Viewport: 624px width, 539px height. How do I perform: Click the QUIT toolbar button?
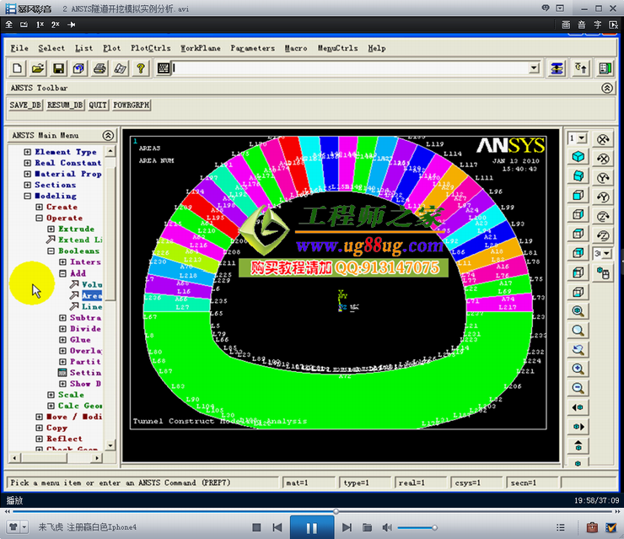98,105
